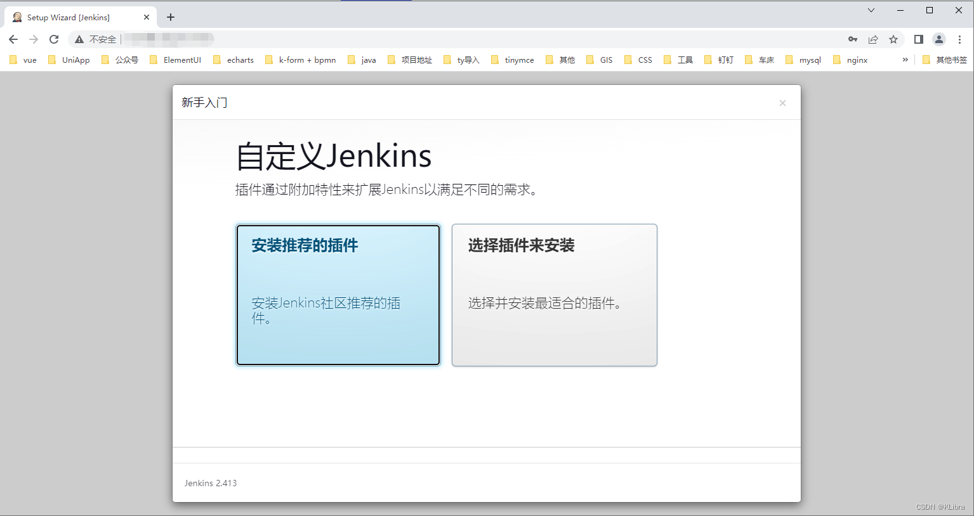974x516 pixels.
Task: Toggle the browser side panel icon
Action: pyautogui.click(x=918, y=39)
